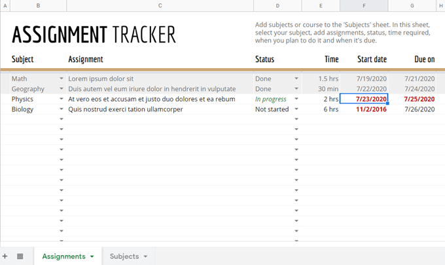
Task: Click the Add Sheet plus icon
Action: click(x=5, y=256)
